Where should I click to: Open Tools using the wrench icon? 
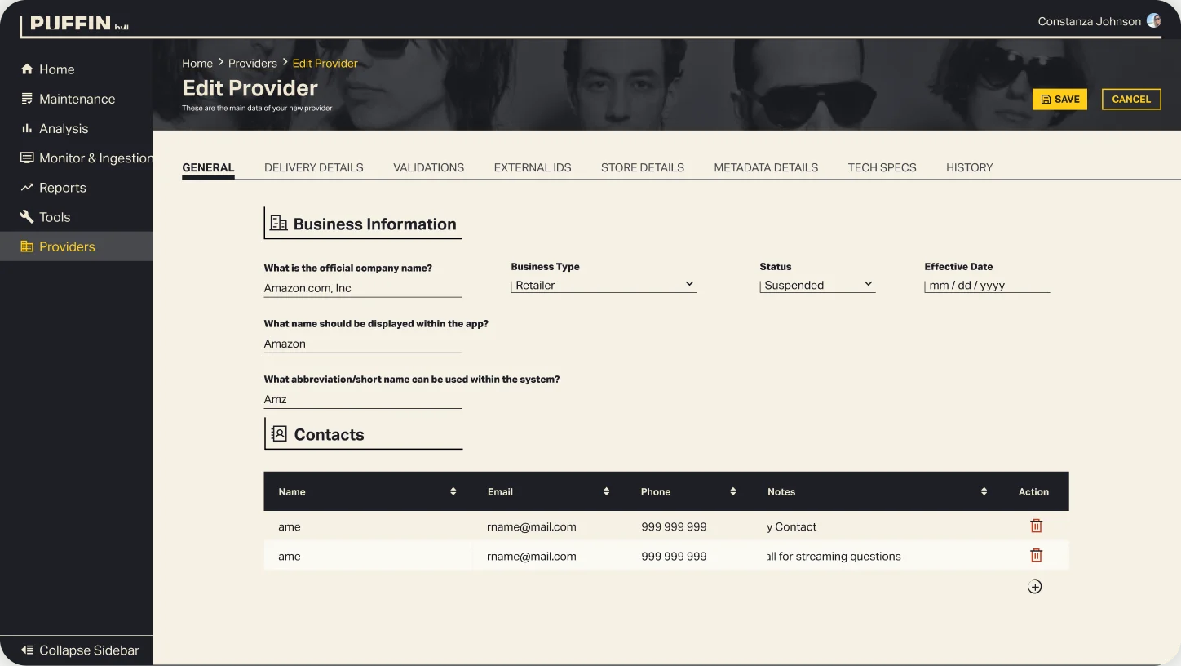pyautogui.click(x=27, y=217)
